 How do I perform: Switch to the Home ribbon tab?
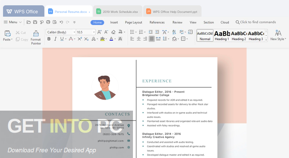click(x=97, y=22)
